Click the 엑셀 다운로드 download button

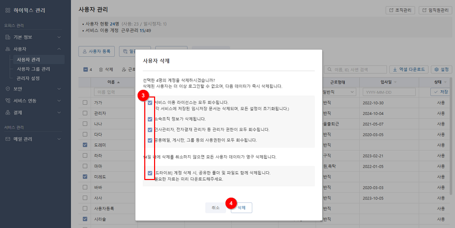click(409, 69)
